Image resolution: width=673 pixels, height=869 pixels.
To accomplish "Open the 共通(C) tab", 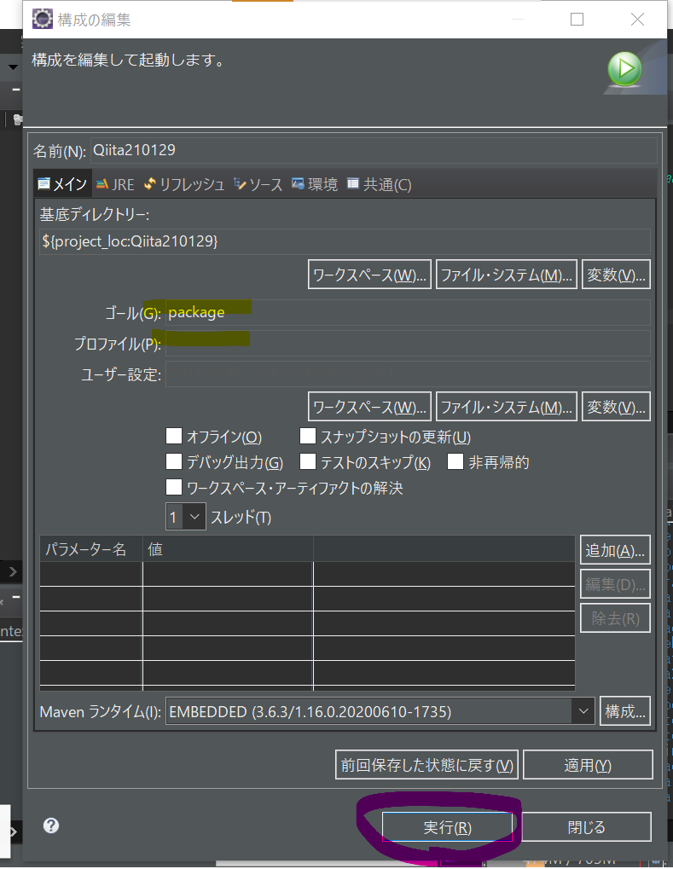I will click(x=380, y=184).
